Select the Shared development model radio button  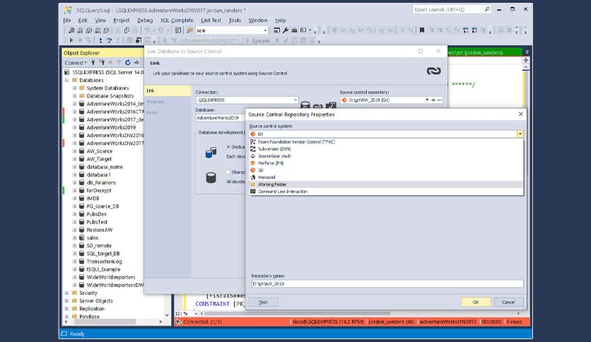pos(228,172)
